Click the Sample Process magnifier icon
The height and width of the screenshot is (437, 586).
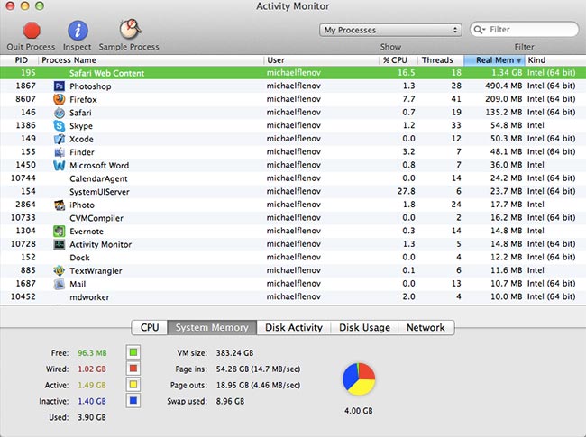[130, 30]
